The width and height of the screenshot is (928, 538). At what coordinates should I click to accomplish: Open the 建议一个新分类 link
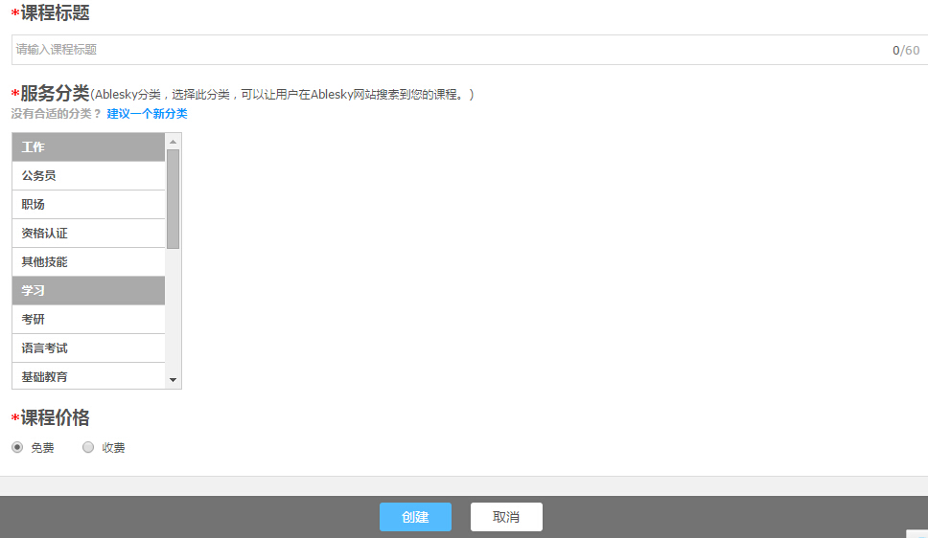[x=147, y=114]
